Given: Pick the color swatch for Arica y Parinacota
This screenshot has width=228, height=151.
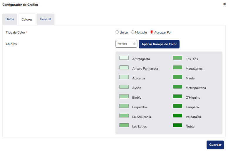Looking at the screenshot, I should 124,67.
